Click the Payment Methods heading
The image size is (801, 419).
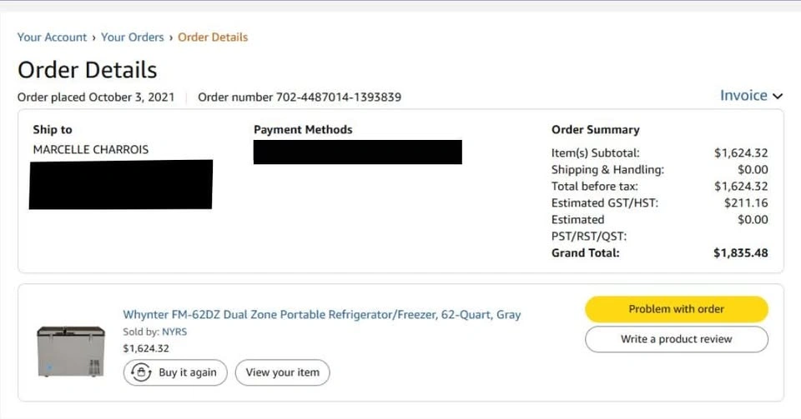(303, 130)
